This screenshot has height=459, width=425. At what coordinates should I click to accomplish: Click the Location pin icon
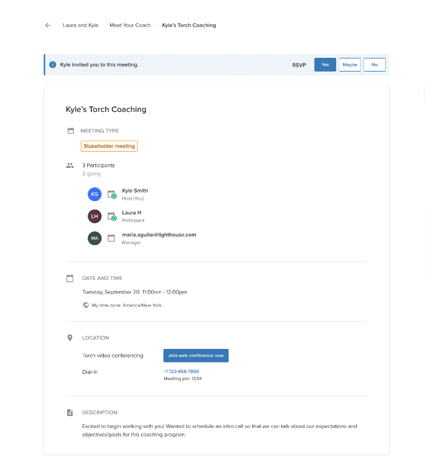coord(70,338)
